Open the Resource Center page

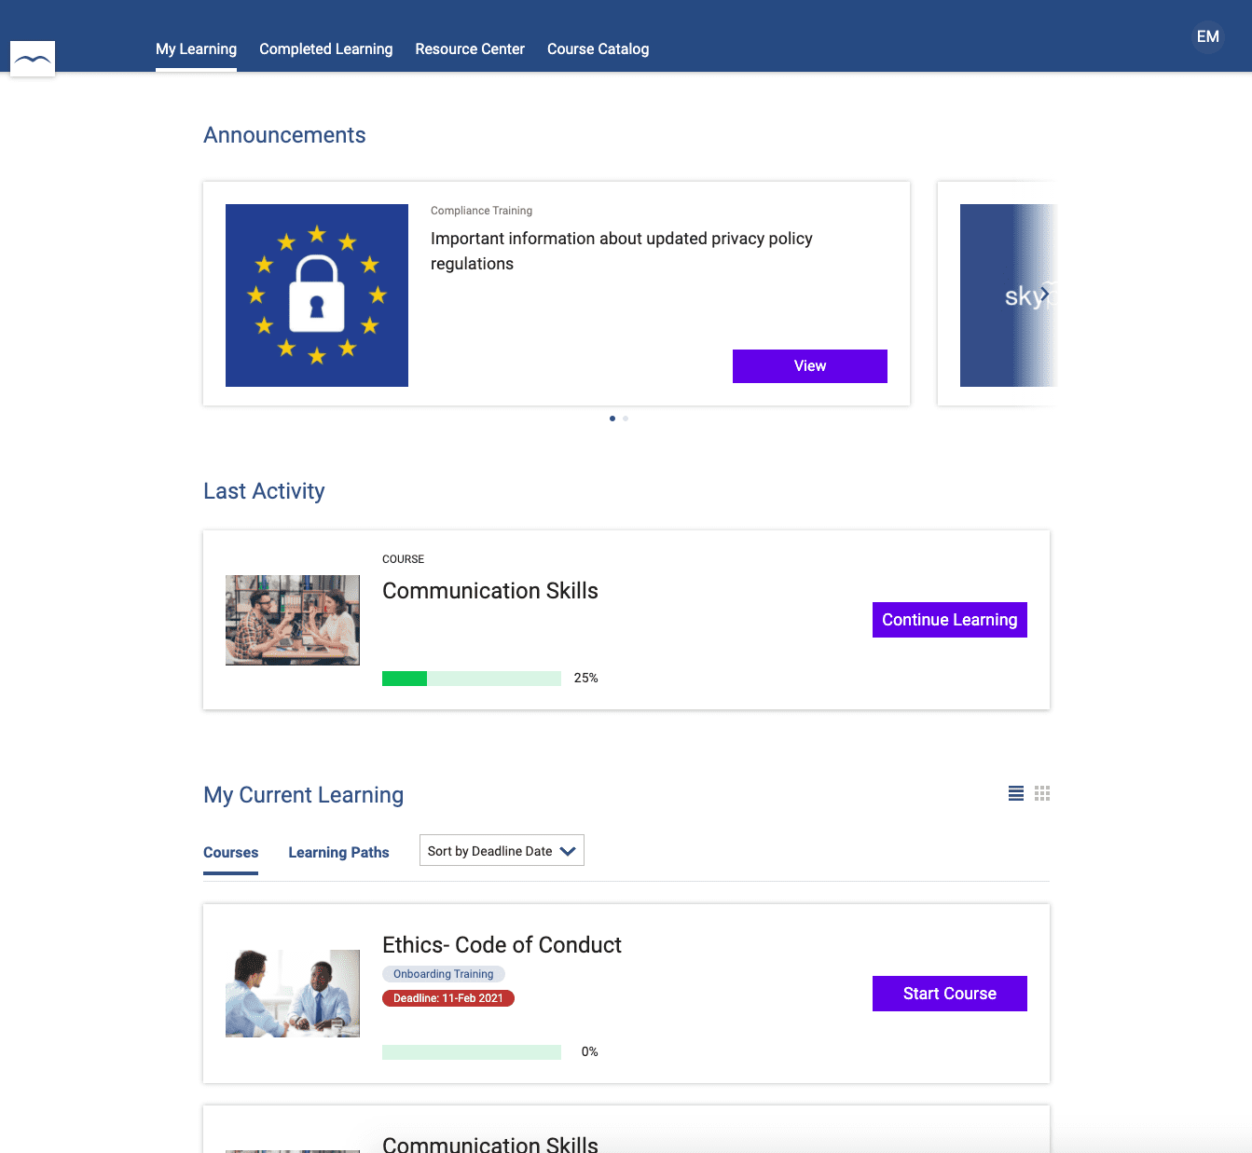click(470, 49)
